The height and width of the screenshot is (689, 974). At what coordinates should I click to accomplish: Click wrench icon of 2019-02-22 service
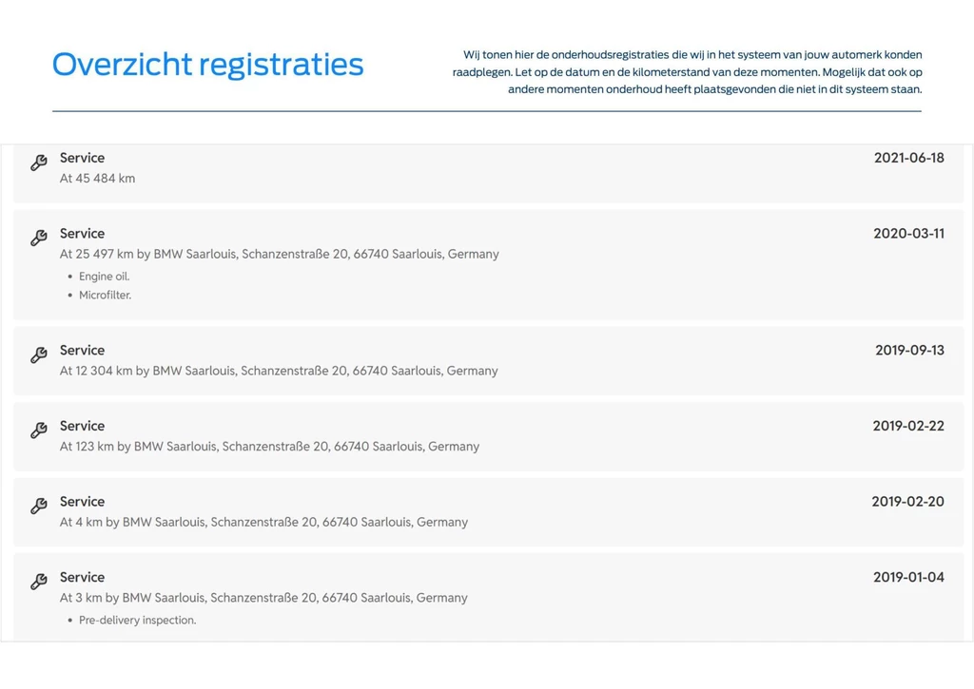coord(38,431)
